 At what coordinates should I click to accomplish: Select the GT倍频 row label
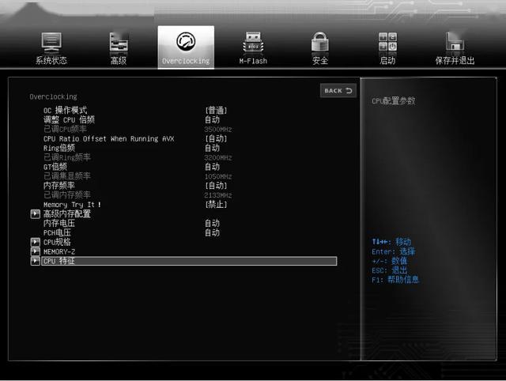point(55,167)
